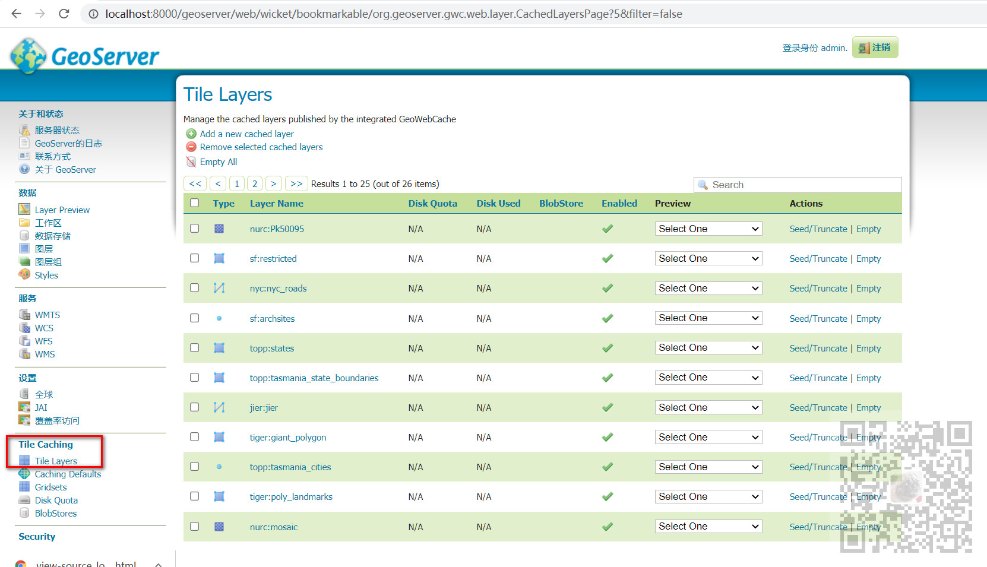Click the Empty link for sf:archsites
987x567 pixels.
868,318
